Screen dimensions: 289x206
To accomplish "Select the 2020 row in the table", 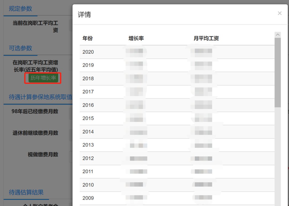I will tap(88, 52).
